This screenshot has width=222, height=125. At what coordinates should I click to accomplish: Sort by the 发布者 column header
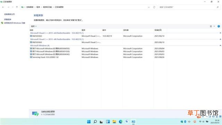tap(126, 30)
